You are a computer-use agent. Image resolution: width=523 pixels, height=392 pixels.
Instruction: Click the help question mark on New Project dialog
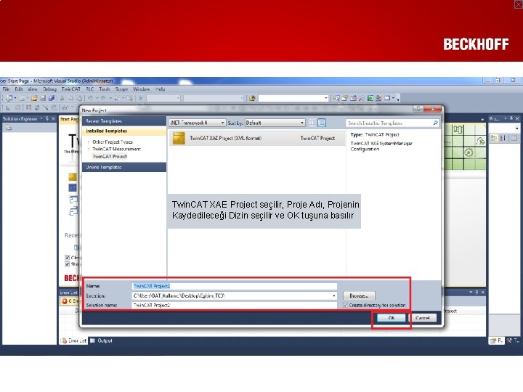(x=418, y=109)
